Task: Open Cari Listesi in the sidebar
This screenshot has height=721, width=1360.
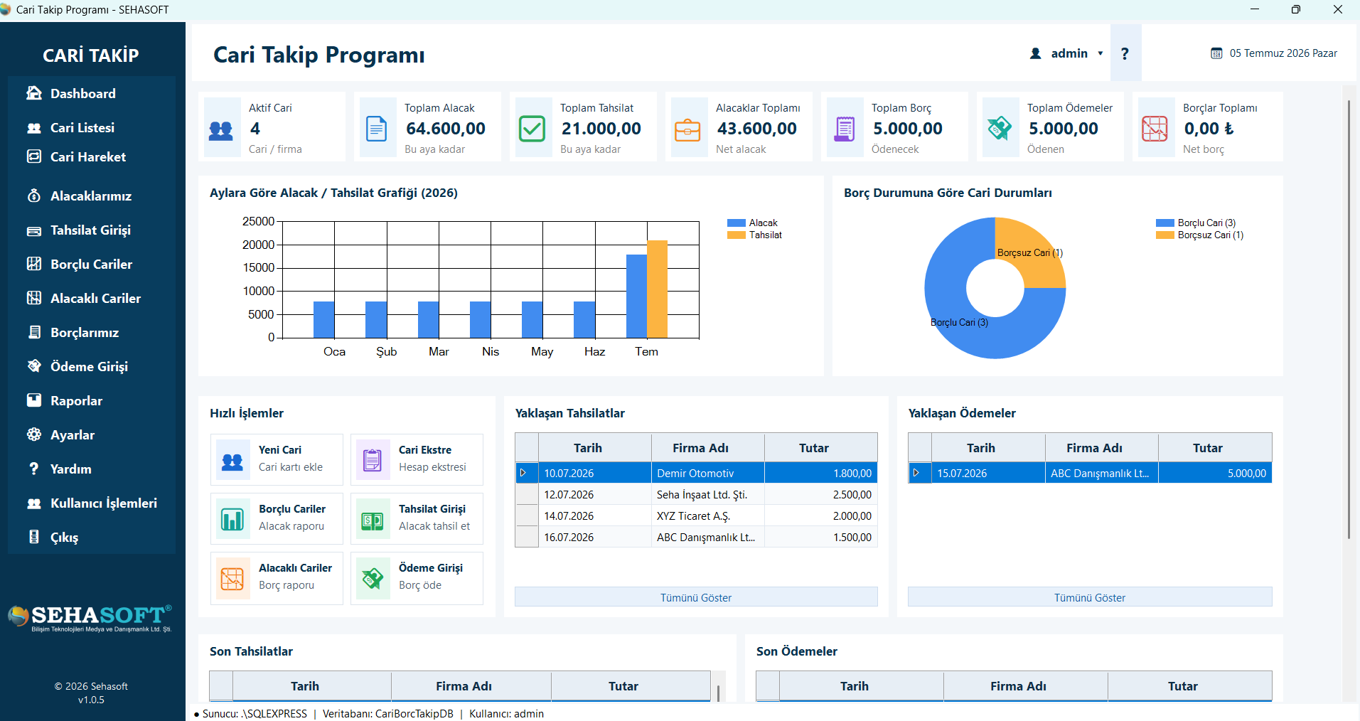Action: point(82,128)
